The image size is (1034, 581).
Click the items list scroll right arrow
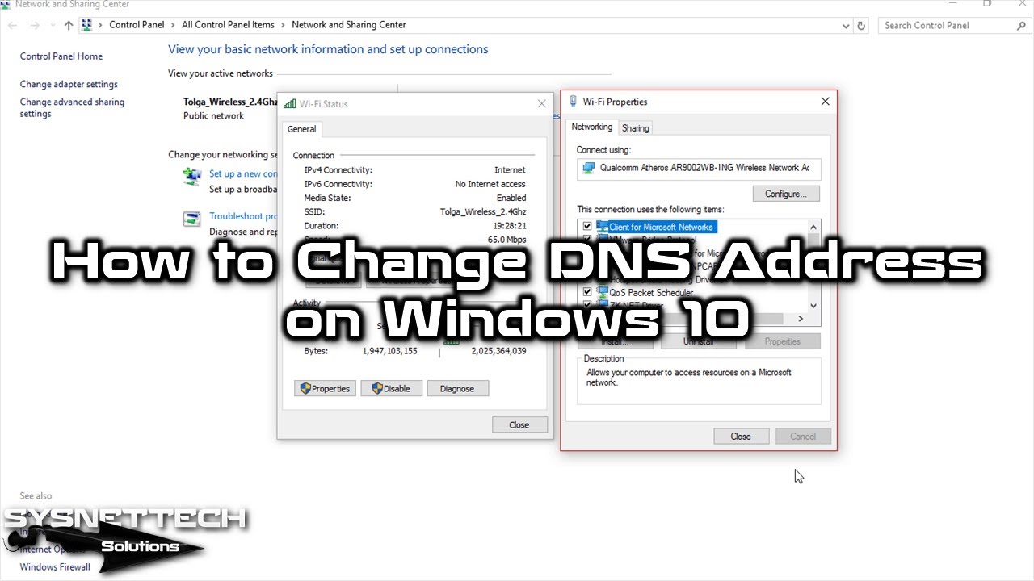[801, 319]
